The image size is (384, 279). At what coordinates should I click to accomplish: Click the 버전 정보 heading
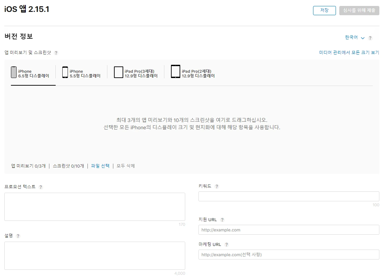click(19, 36)
